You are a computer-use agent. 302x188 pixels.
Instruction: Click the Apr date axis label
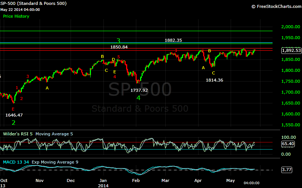coord(198,181)
